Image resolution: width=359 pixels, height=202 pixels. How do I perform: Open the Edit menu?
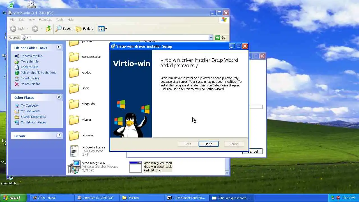21,20
